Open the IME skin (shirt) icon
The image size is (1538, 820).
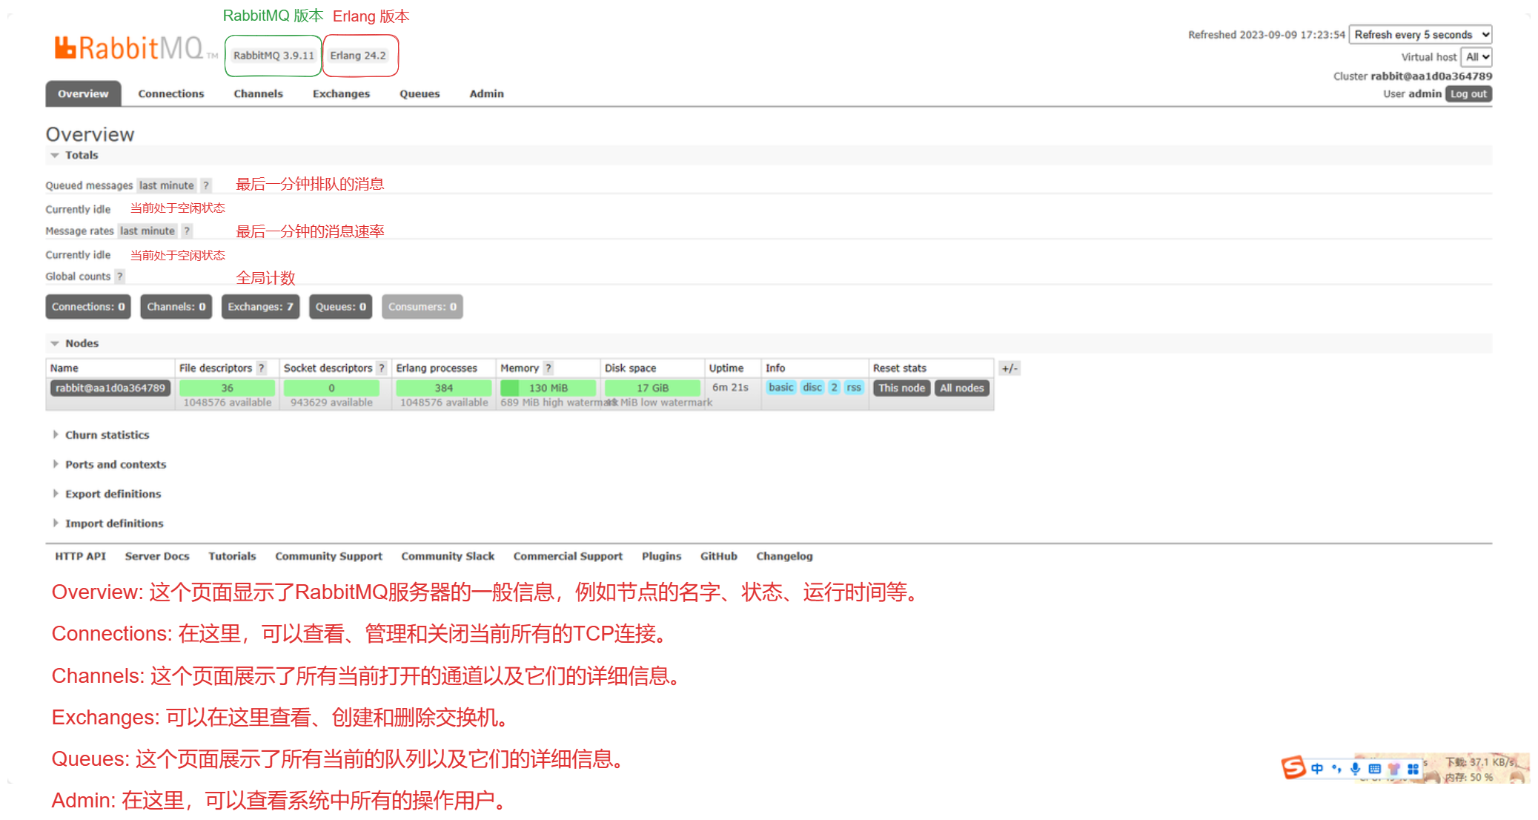[1394, 769]
